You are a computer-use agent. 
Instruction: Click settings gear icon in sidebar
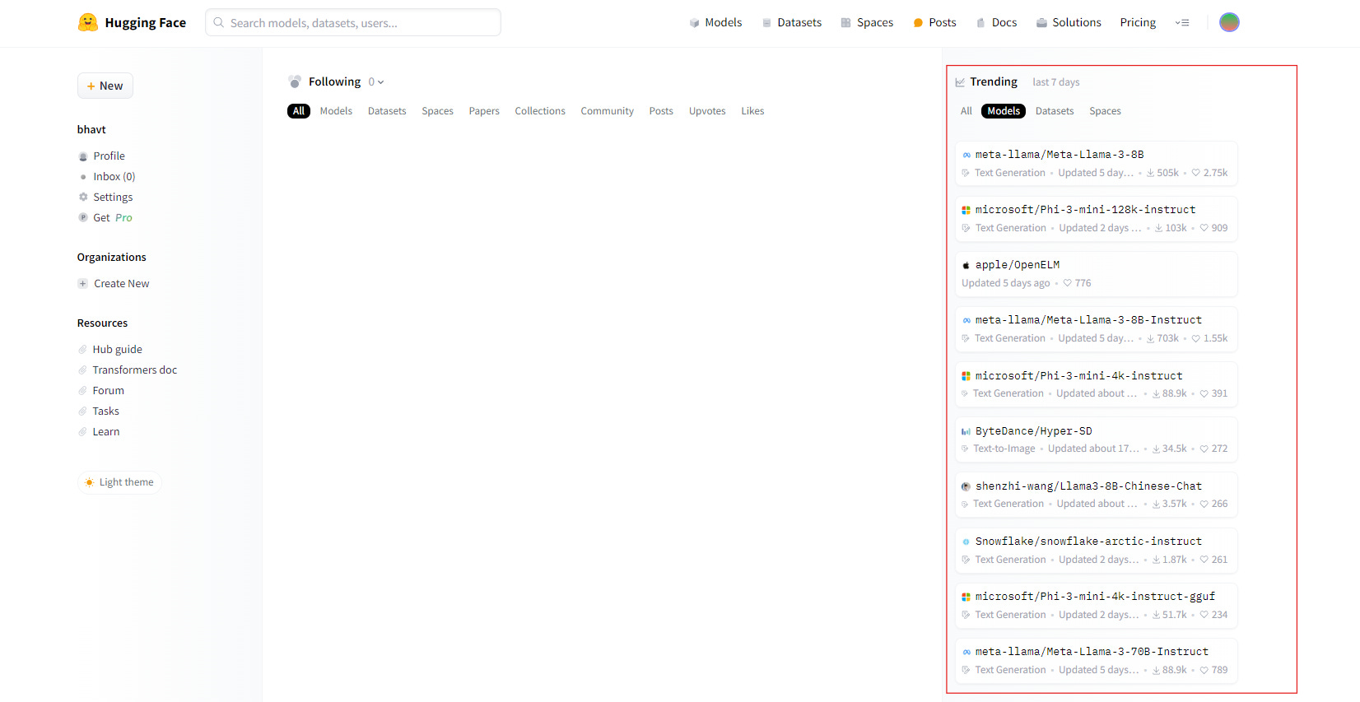[83, 198]
